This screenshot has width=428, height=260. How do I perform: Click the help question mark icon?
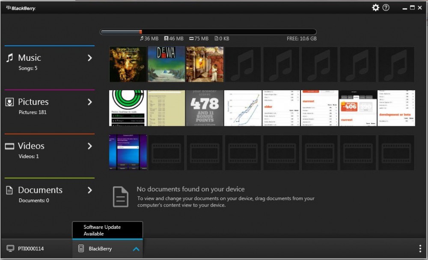(386, 8)
